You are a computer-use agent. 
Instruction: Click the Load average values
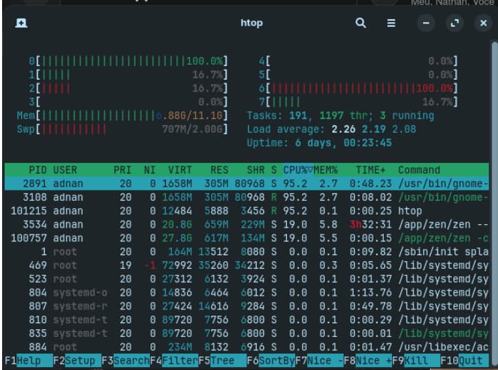(x=373, y=129)
